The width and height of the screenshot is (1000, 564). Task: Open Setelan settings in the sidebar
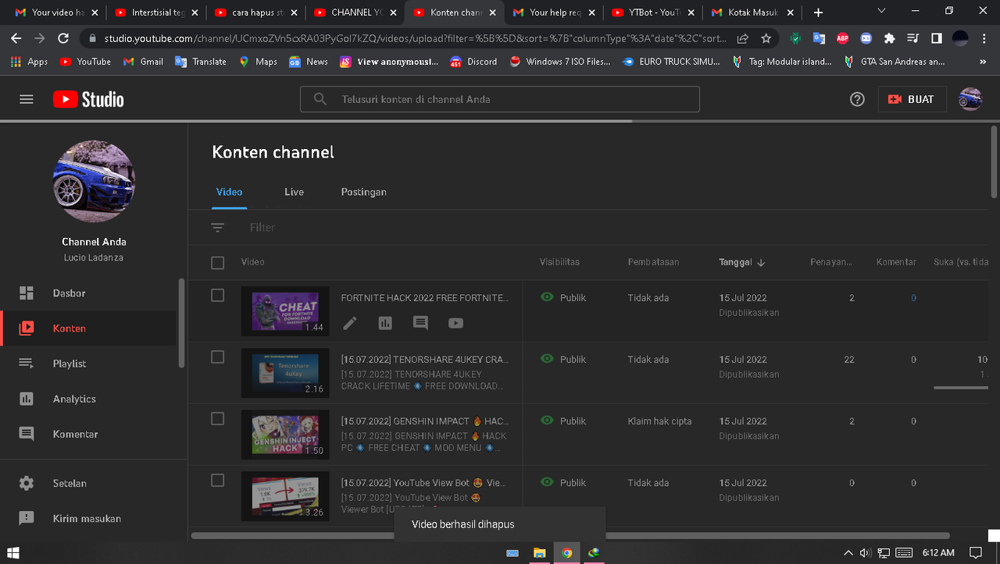point(87,483)
